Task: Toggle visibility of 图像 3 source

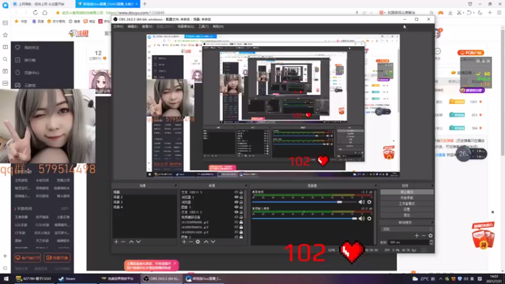Action: pyautogui.click(x=236, y=207)
